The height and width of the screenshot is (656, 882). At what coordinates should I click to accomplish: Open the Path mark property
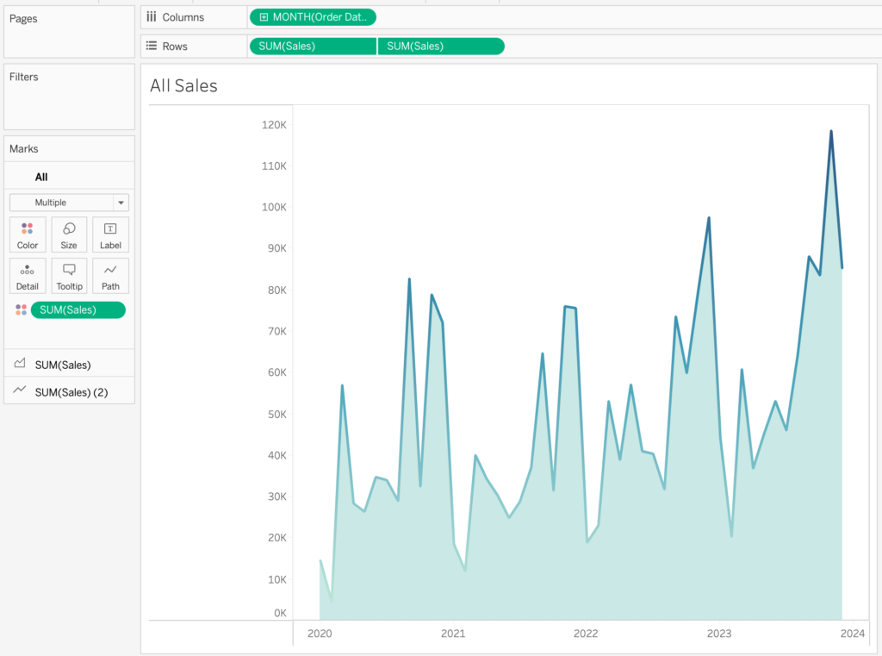point(110,276)
